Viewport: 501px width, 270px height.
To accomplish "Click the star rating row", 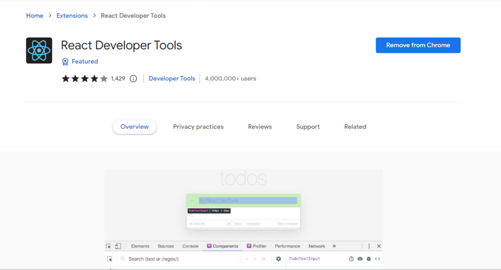I will click(85, 79).
